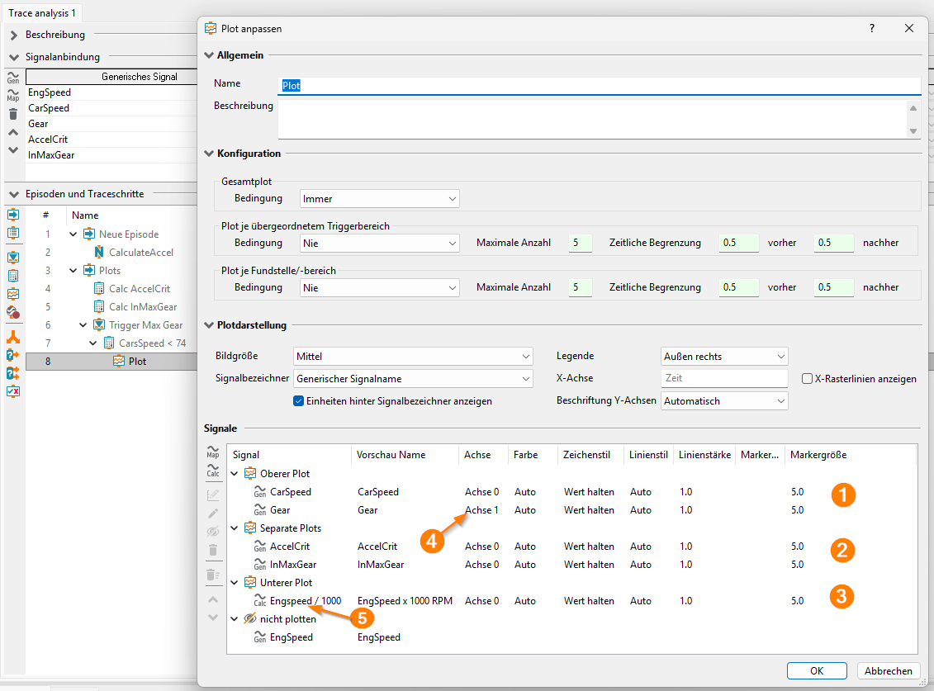The height and width of the screenshot is (691, 934).
Task: Click the Gen icon in the Signalanbindung toolbar
Action: (x=13, y=78)
